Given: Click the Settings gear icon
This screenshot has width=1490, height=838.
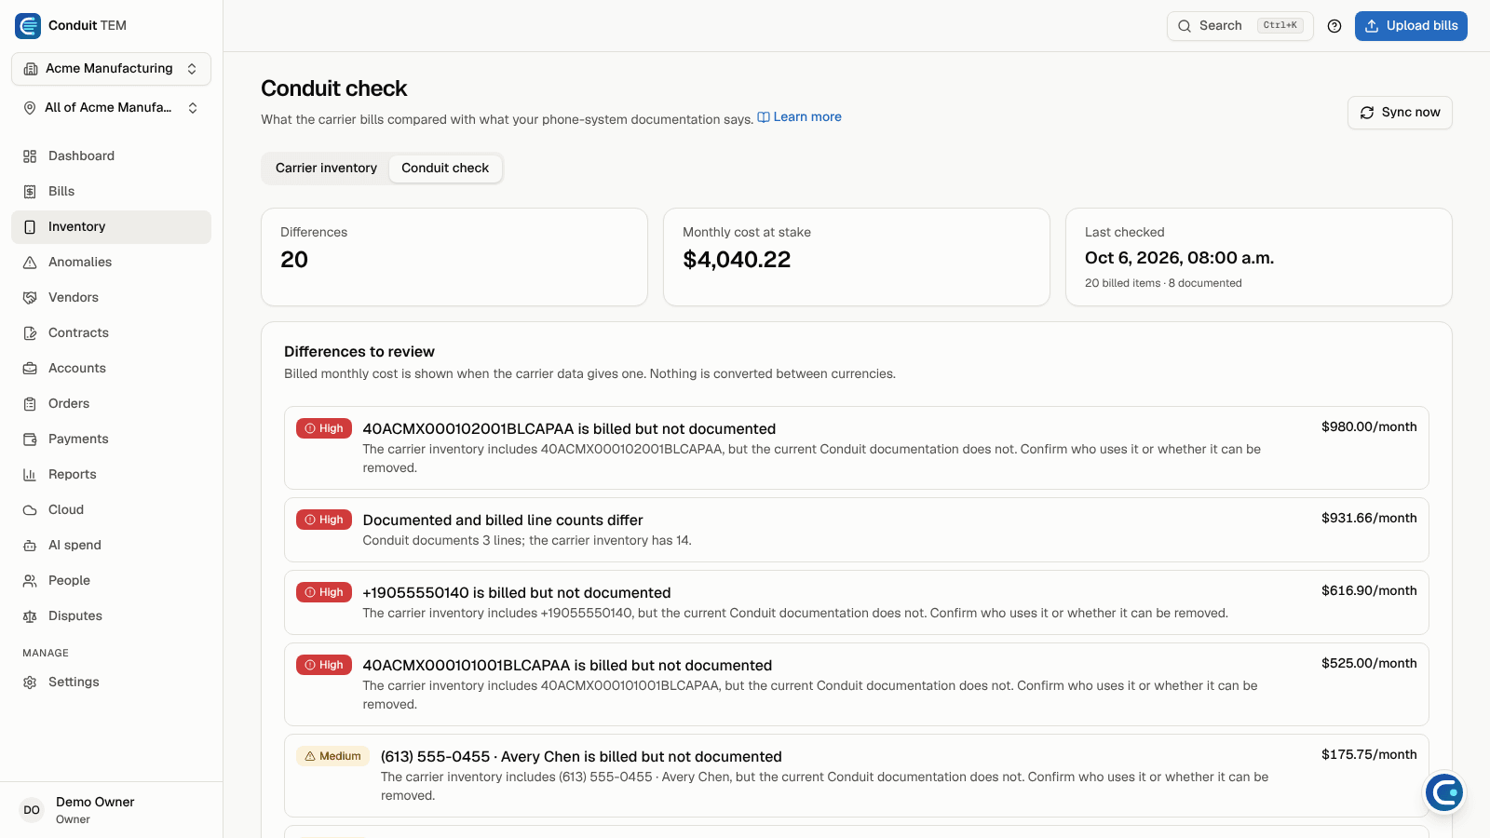Looking at the screenshot, I should tap(30, 683).
